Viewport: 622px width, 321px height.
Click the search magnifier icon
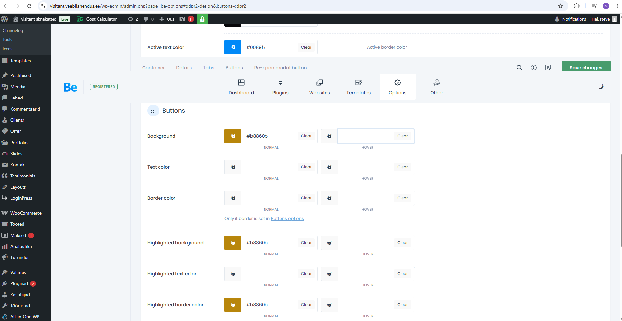(x=519, y=68)
